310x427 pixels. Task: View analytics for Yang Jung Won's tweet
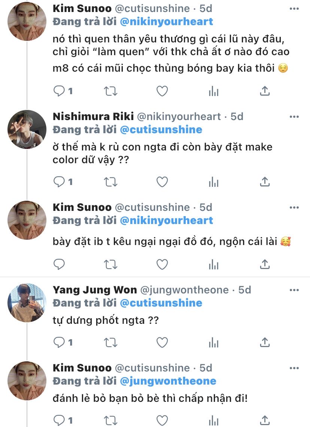(x=213, y=342)
